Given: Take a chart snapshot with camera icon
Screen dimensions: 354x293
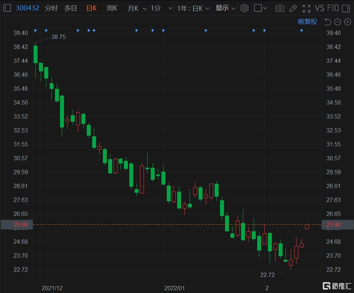Looking at the screenshot, I should click(x=280, y=9).
